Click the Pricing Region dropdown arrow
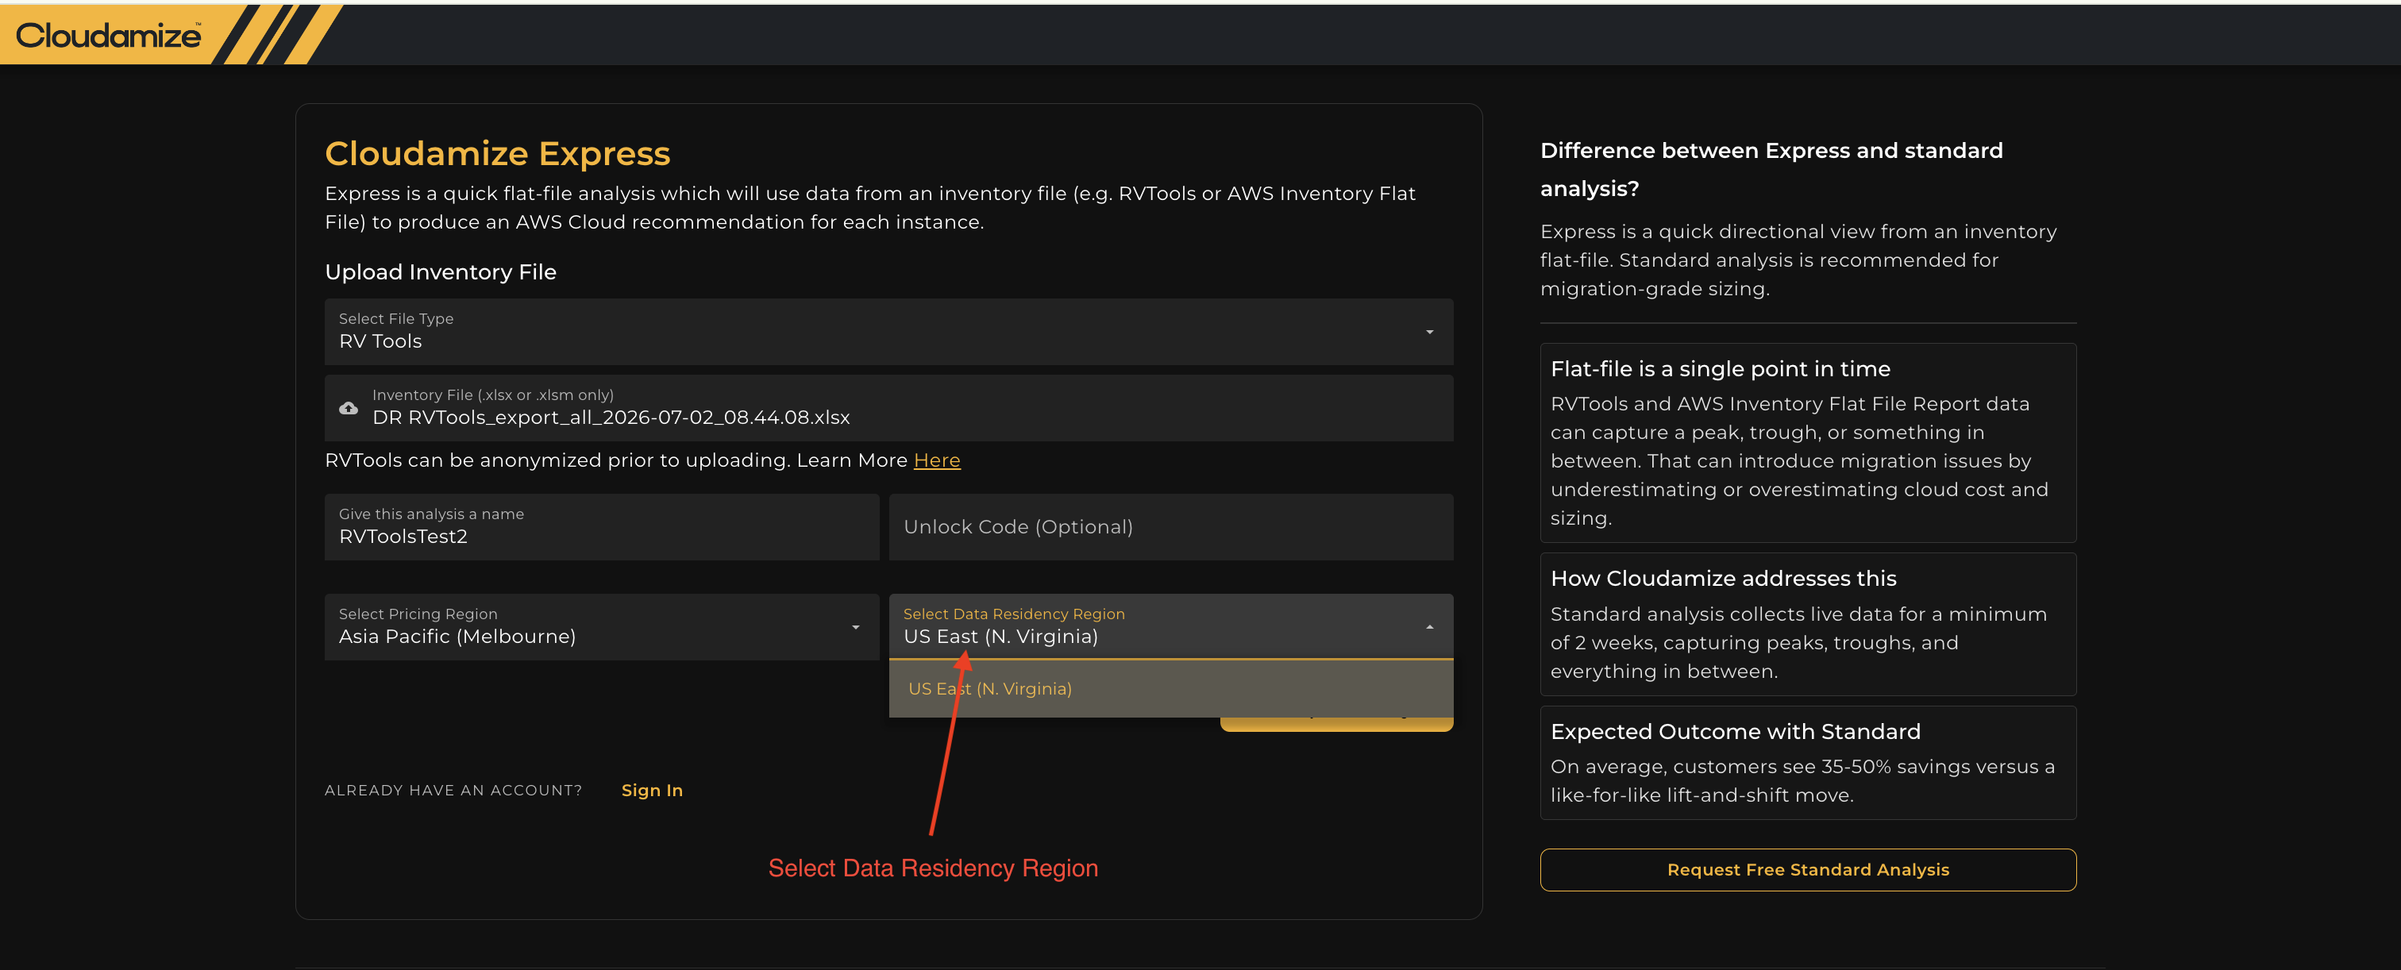This screenshot has height=970, width=2401. click(x=856, y=627)
